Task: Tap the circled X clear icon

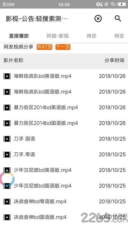Action: [x=98, y=19]
